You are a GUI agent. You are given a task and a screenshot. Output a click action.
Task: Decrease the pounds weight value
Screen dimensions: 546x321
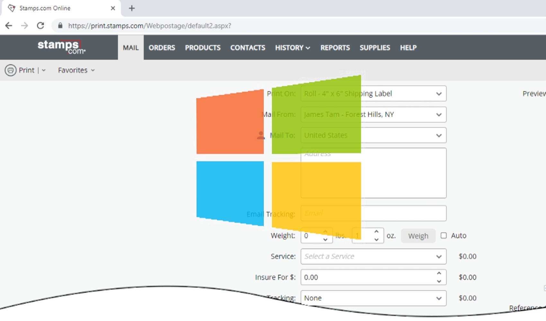tap(325, 239)
